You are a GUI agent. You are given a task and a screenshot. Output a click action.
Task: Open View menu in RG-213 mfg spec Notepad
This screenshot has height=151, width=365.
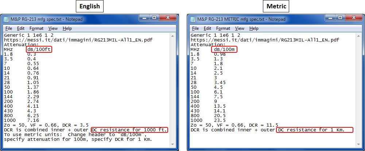pyautogui.click(x=53, y=29)
